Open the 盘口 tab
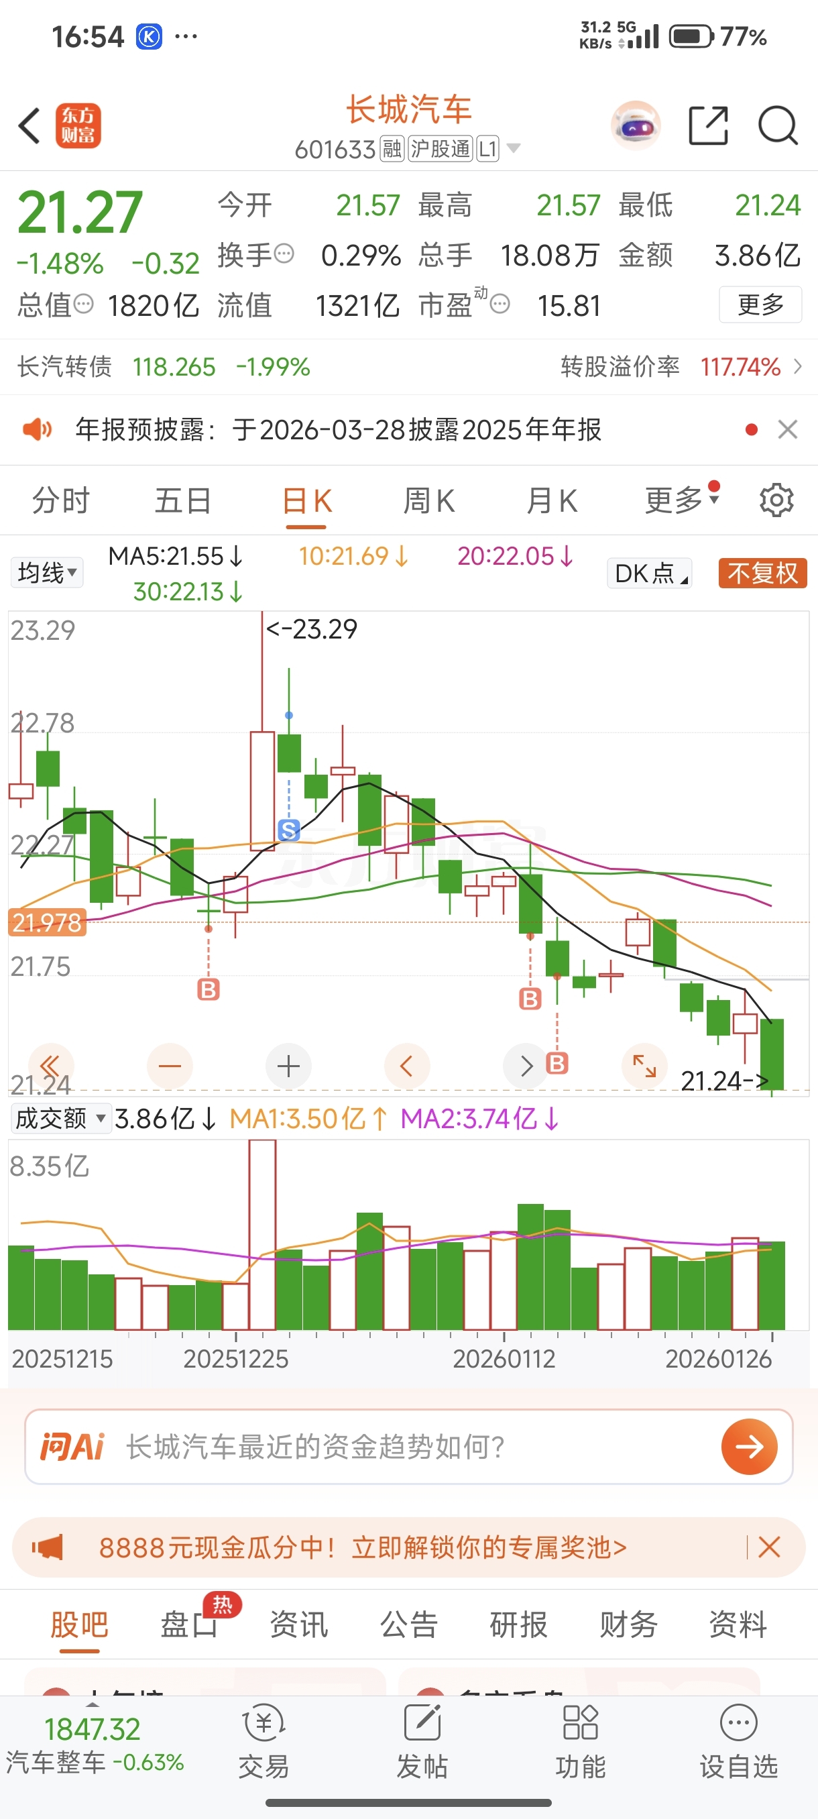The height and width of the screenshot is (1819, 818). [189, 1624]
